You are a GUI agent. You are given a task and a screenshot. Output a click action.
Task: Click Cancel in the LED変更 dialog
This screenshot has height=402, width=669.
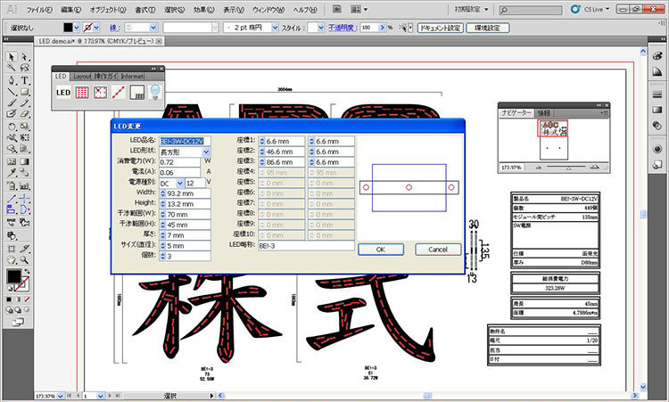coord(438,250)
